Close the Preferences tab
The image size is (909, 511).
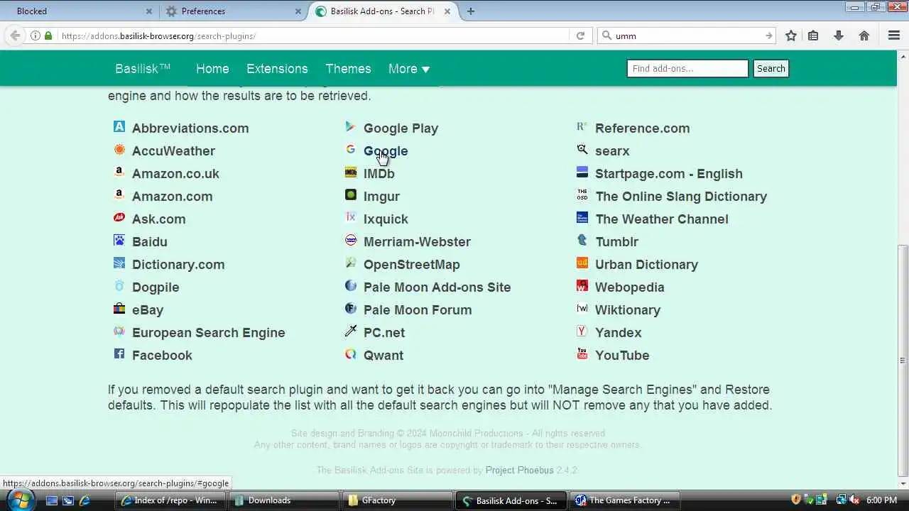click(298, 11)
